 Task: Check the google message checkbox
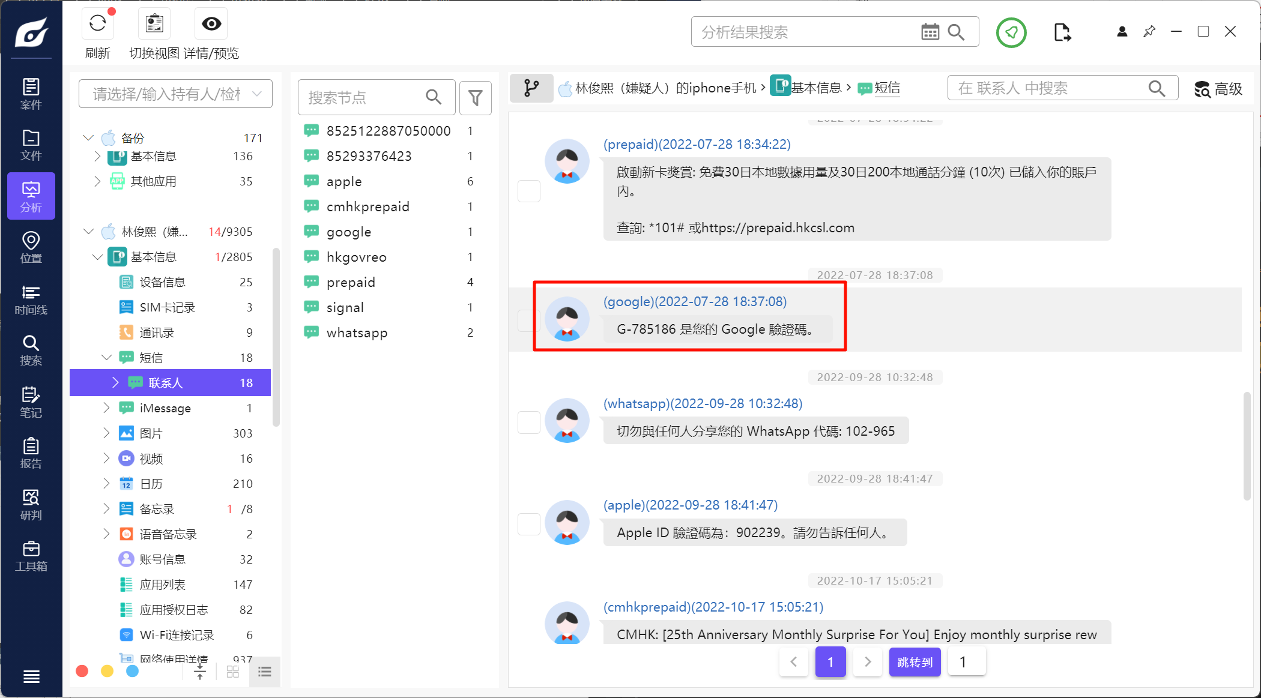(x=528, y=320)
